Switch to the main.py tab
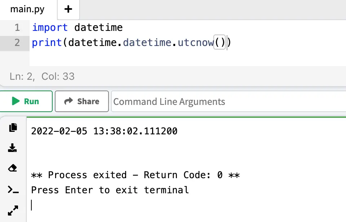 (27, 10)
